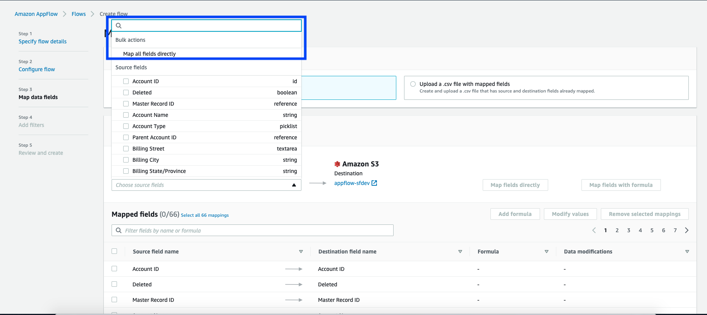Check Billing State/Province source field
The image size is (707, 315).
[126, 171]
